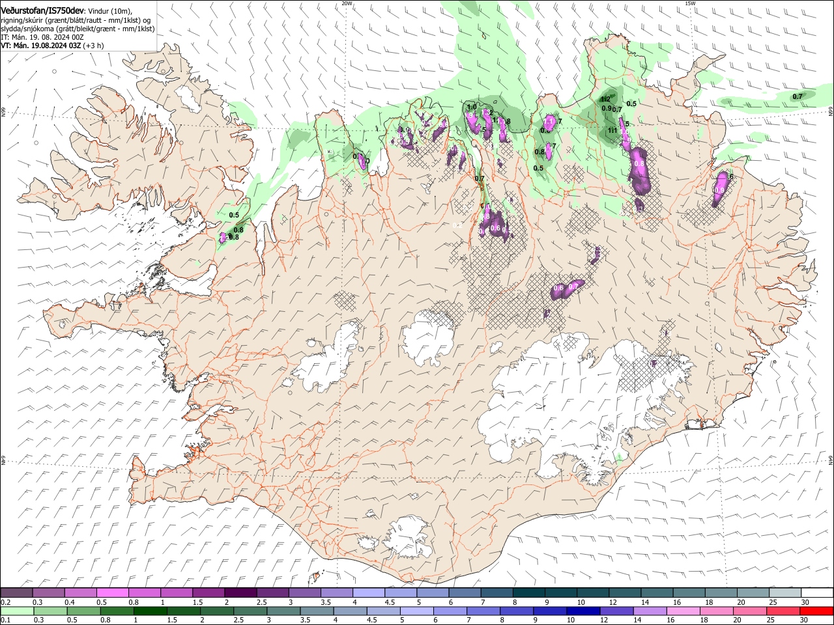Pick the lavender upper swatch starting at 4

[369, 592]
